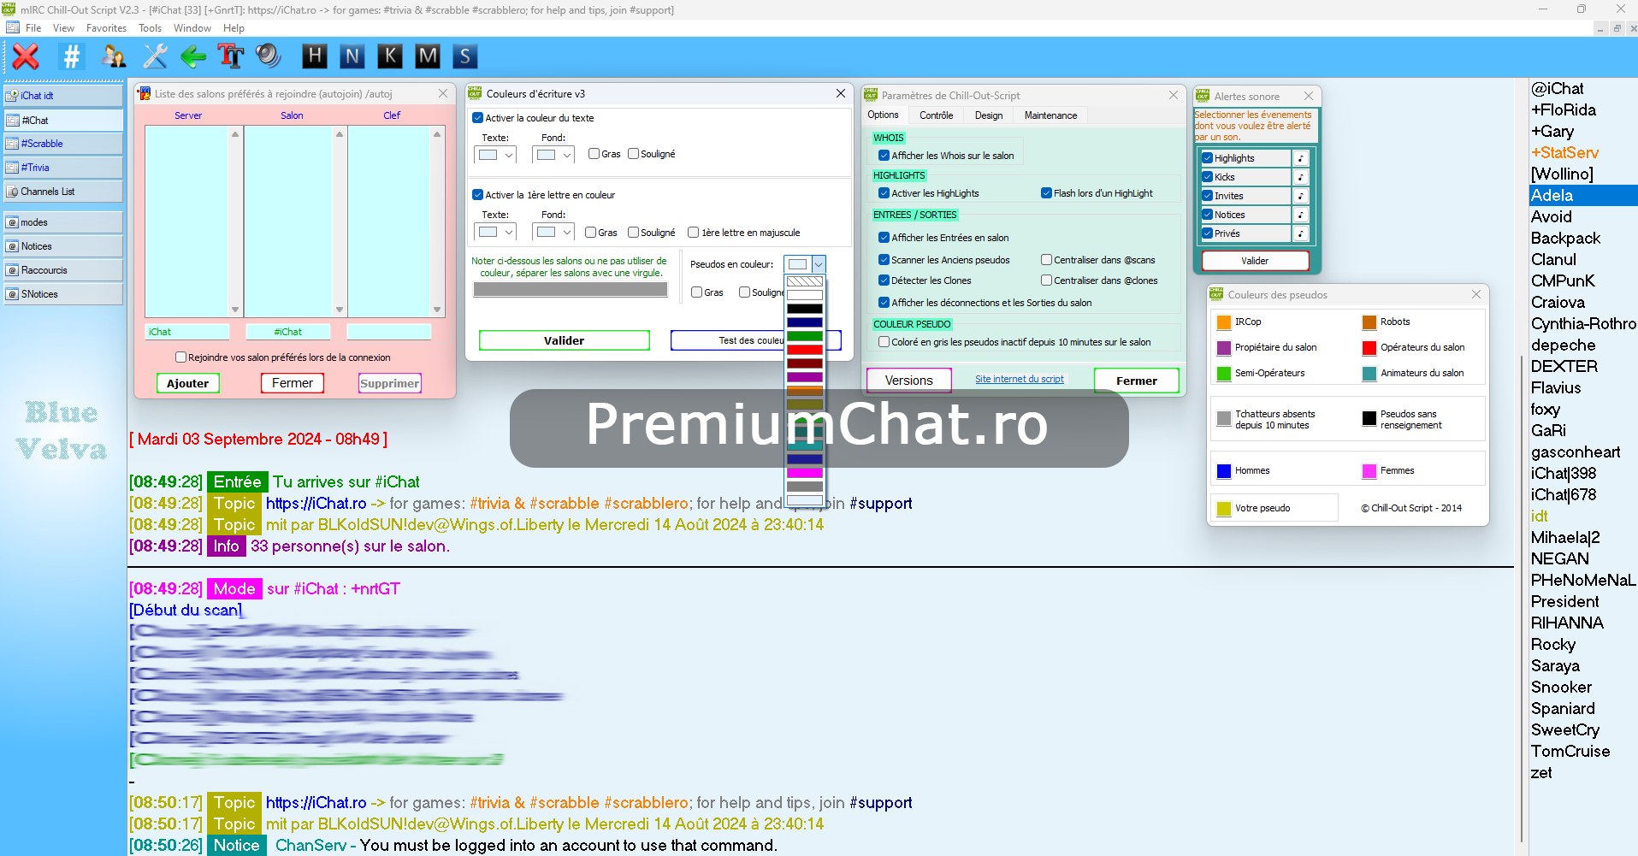Click the Valider button in Couleurs d'écriture
Image resolution: width=1638 pixels, height=856 pixels.
coord(565,340)
